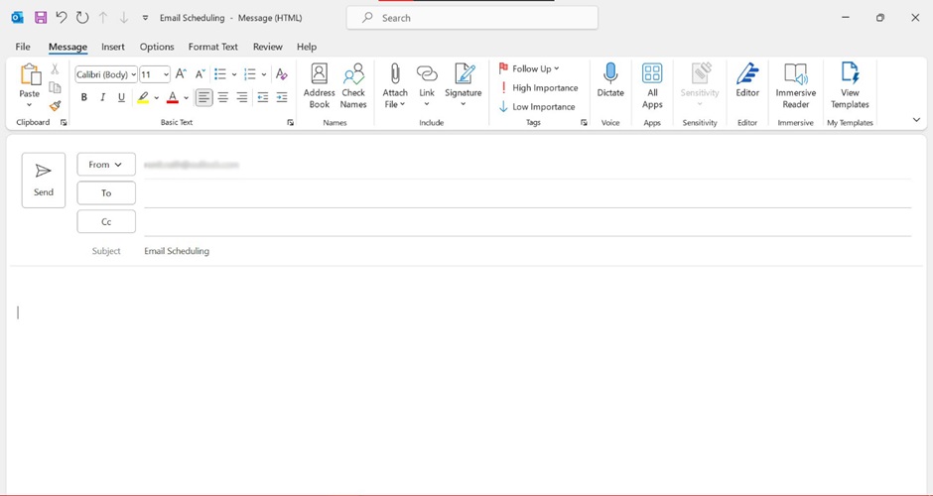The height and width of the screenshot is (496, 933).
Task: Switch to the Review tab
Action: coord(268,47)
